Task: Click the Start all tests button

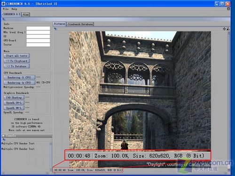Action: tap(16, 56)
